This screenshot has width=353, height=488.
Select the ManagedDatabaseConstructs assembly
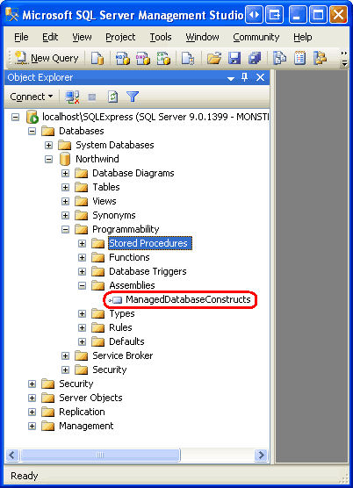188,299
